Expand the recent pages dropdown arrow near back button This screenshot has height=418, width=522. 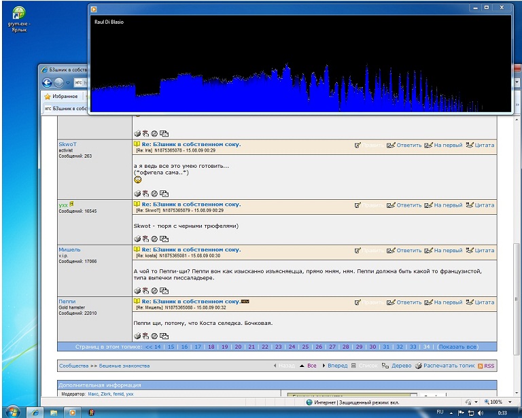tap(69, 83)
